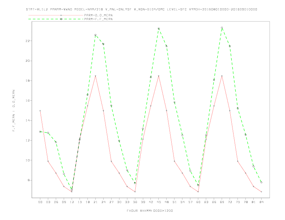Screen dimensions: 285x220
Task: Click y-axis tick label 18
Action: coord(27,81)
